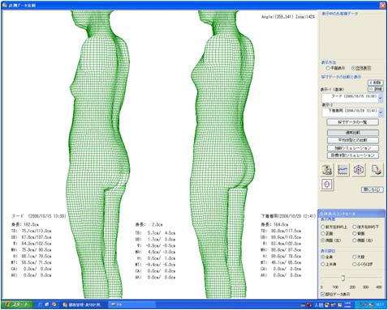The image size is (388, 310).
Task: Click the 閉じる close button in panel
Action: [x=372, y=189]
